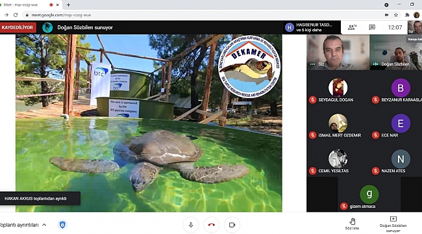This screenshot has width=422, height=234.
Task: Click the H avatar in the top bar
Action: [290, 27]
